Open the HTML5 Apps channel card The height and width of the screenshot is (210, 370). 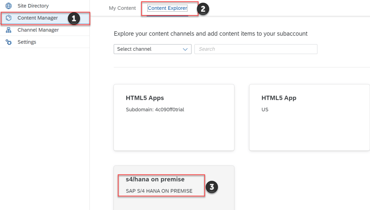pyautogui.click(x=174, y=118)
